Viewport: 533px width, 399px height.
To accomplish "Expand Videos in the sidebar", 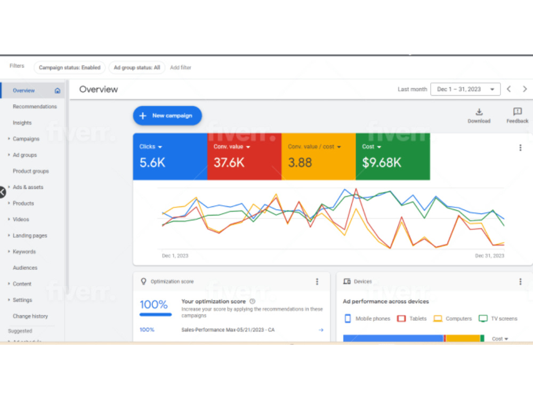I will [x=9, y=219].
